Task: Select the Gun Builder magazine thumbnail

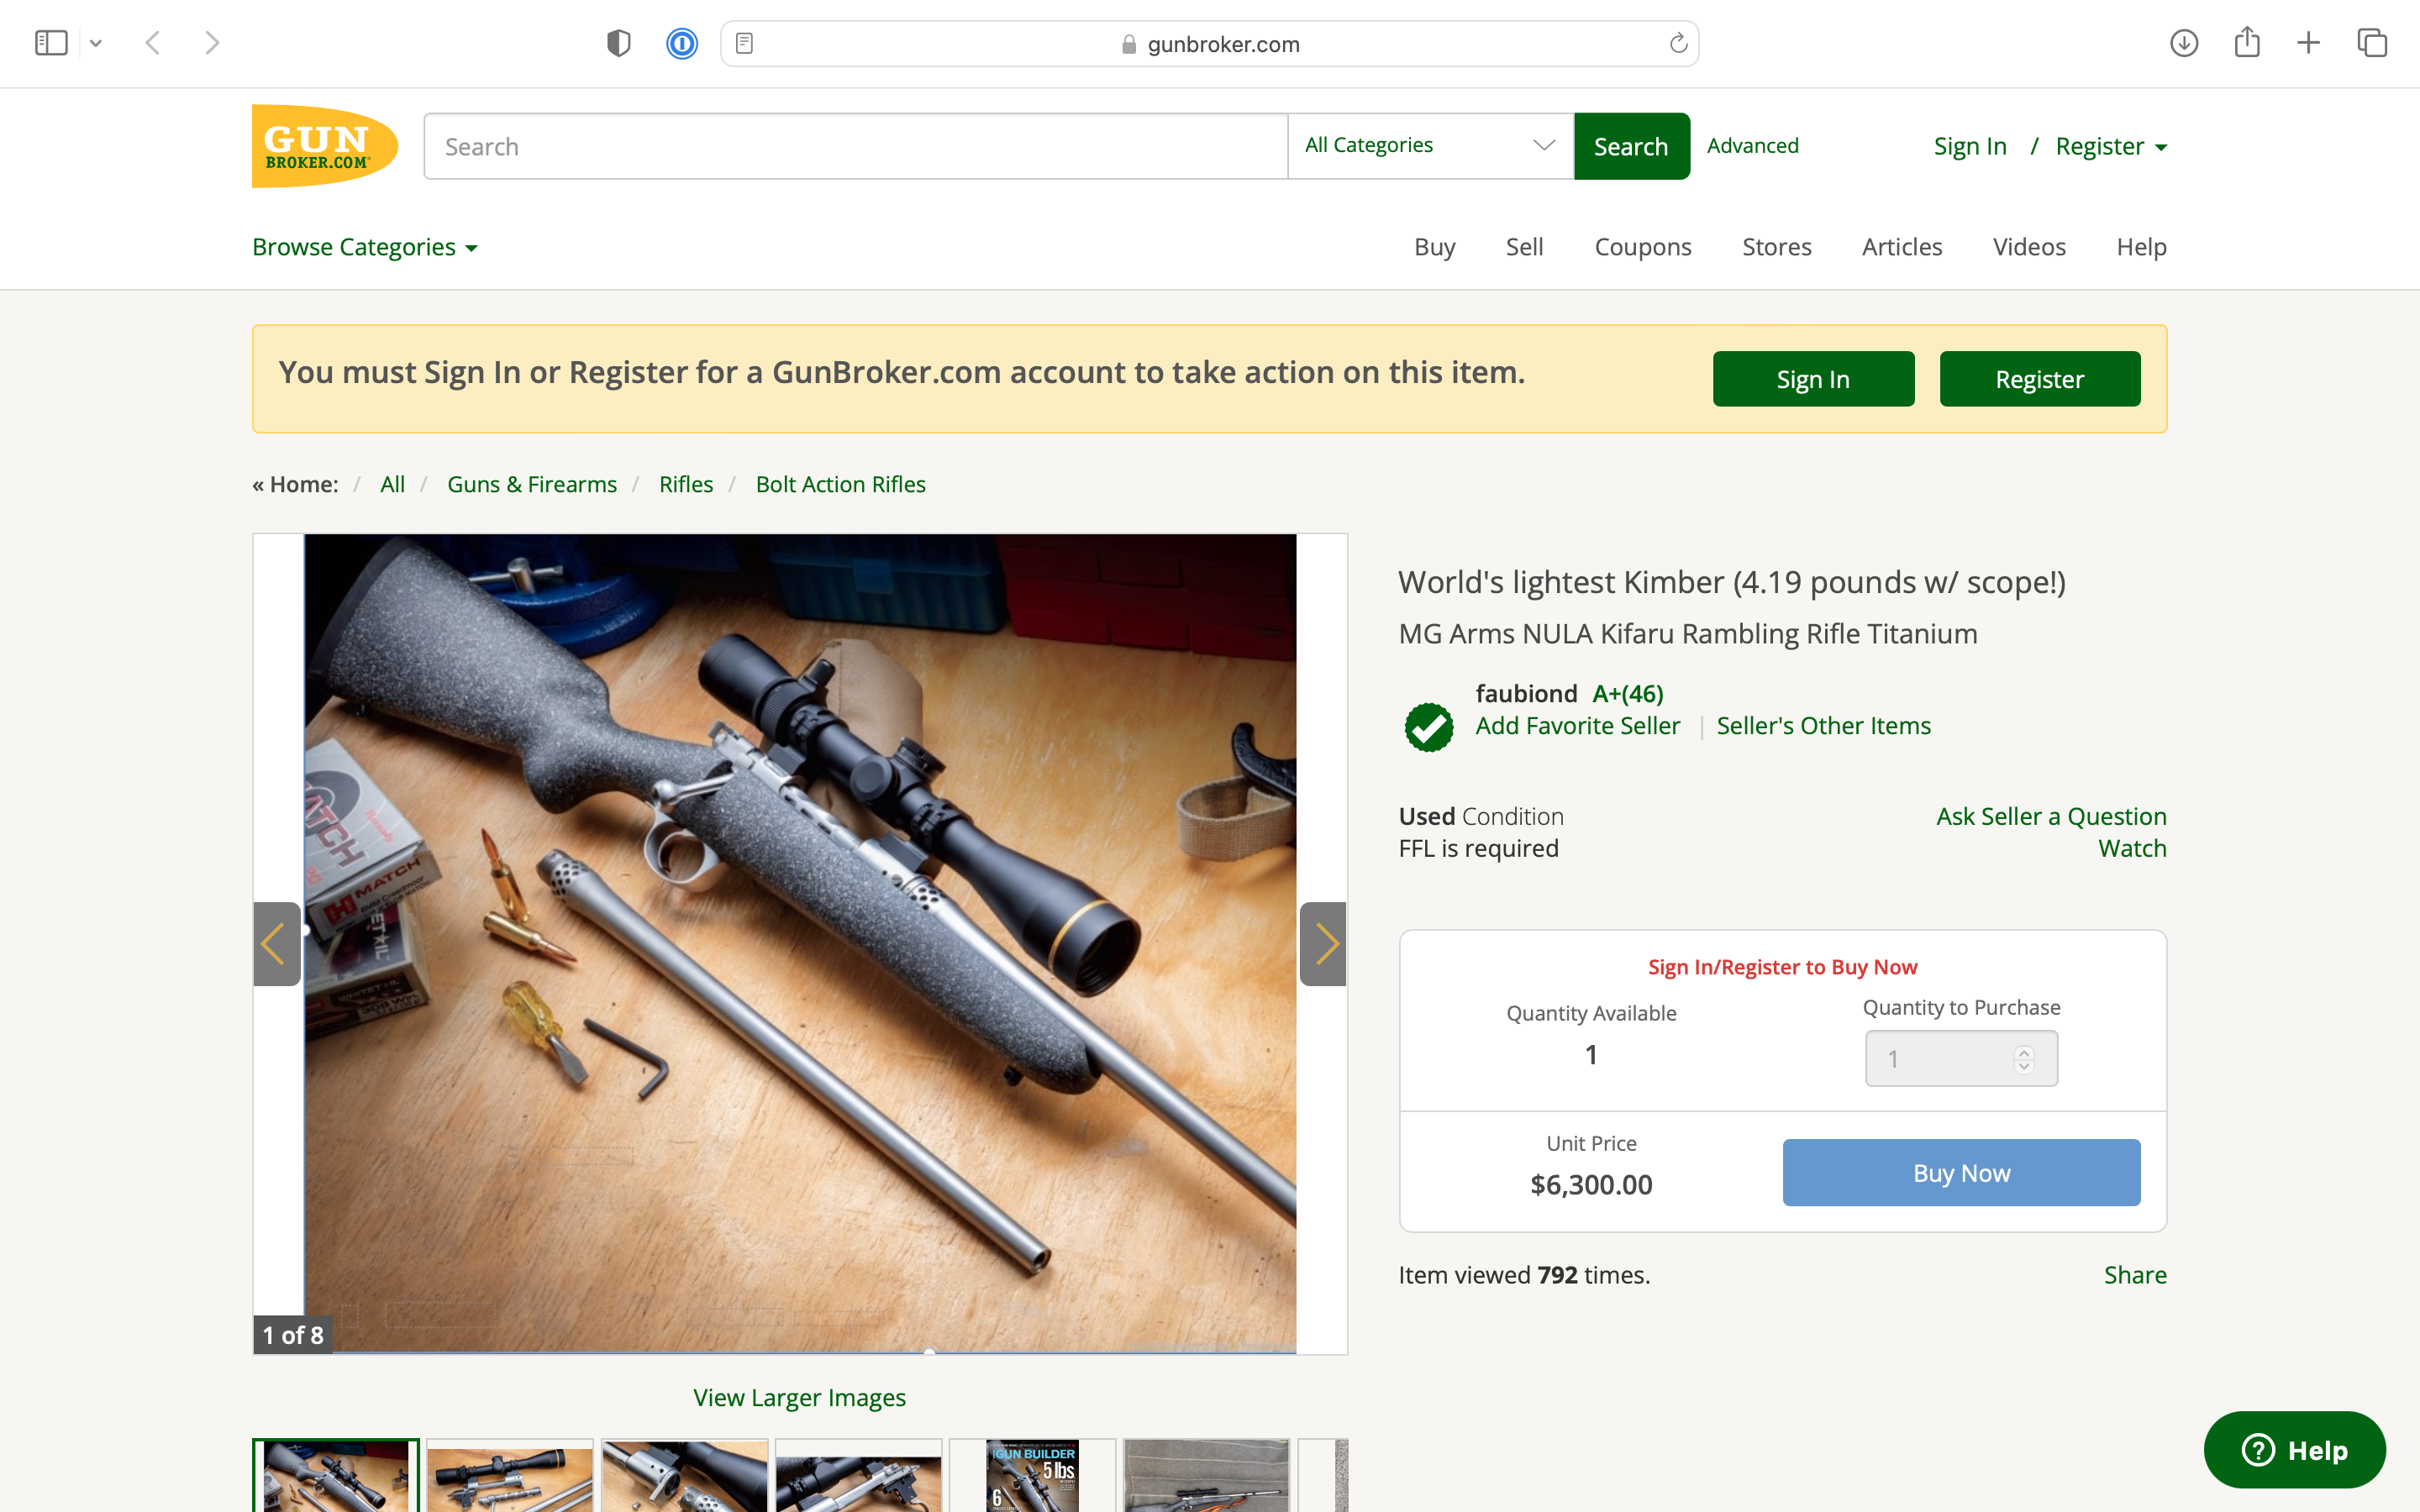Action: tap(1033, 1476)
